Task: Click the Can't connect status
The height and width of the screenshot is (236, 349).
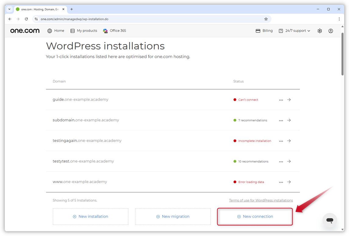Action: (246, 100)
